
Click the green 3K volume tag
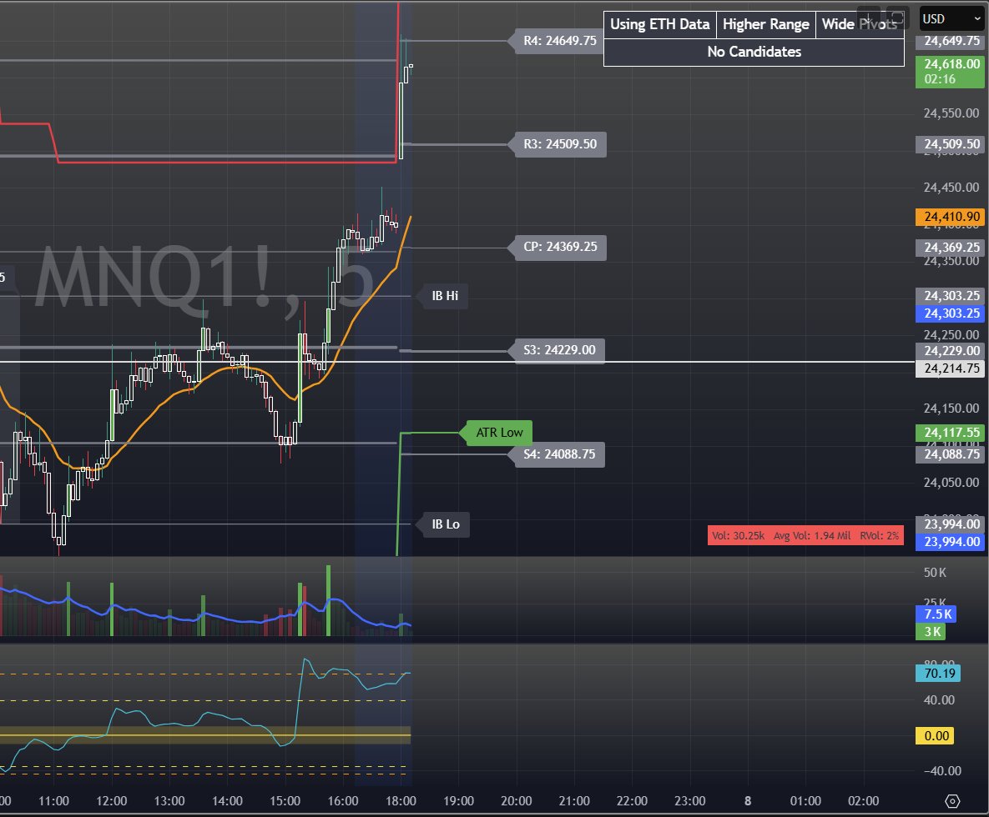click(x=931, y=632)
